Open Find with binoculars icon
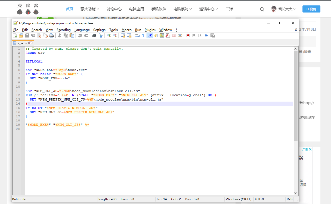 94,35
